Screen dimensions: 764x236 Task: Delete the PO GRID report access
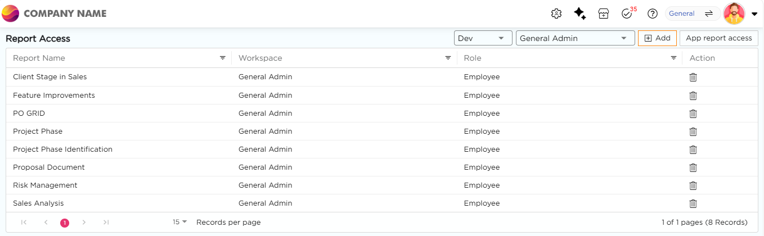coord(693,113)
